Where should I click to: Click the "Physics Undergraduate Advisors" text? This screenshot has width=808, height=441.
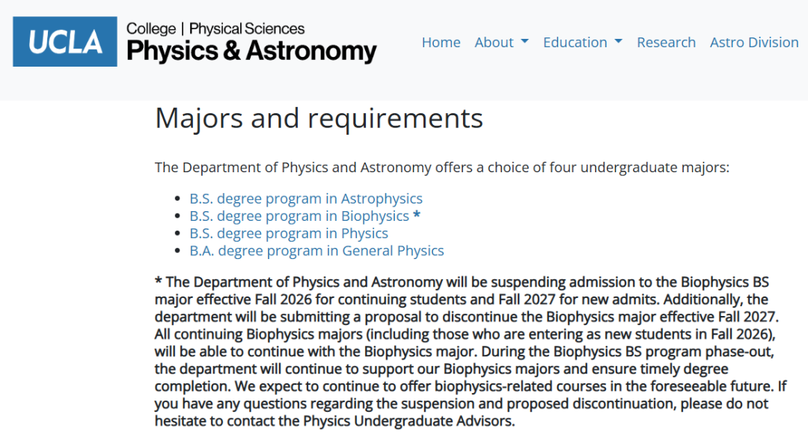(x=408, y=422)
